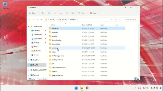The height and width of the screenshot is (91, 163).
Task: Go up one folder level arrow
Action: tap(41, 20)
